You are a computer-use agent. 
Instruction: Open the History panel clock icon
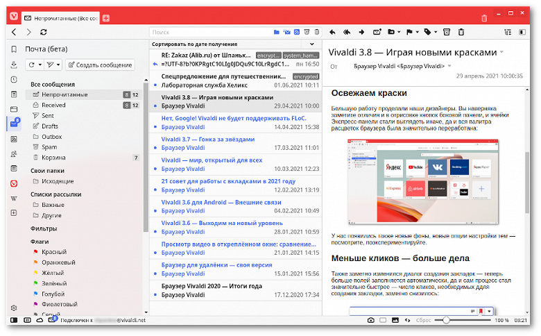[14, 79]
